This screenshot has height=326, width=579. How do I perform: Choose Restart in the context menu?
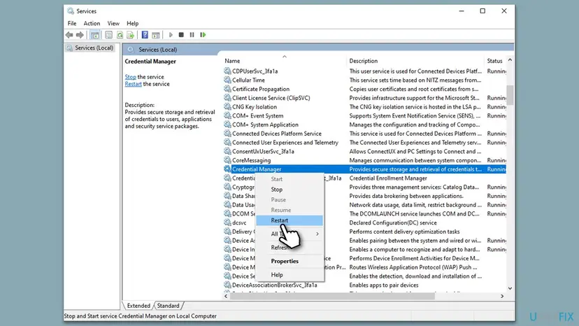click(x=289, y=220)
